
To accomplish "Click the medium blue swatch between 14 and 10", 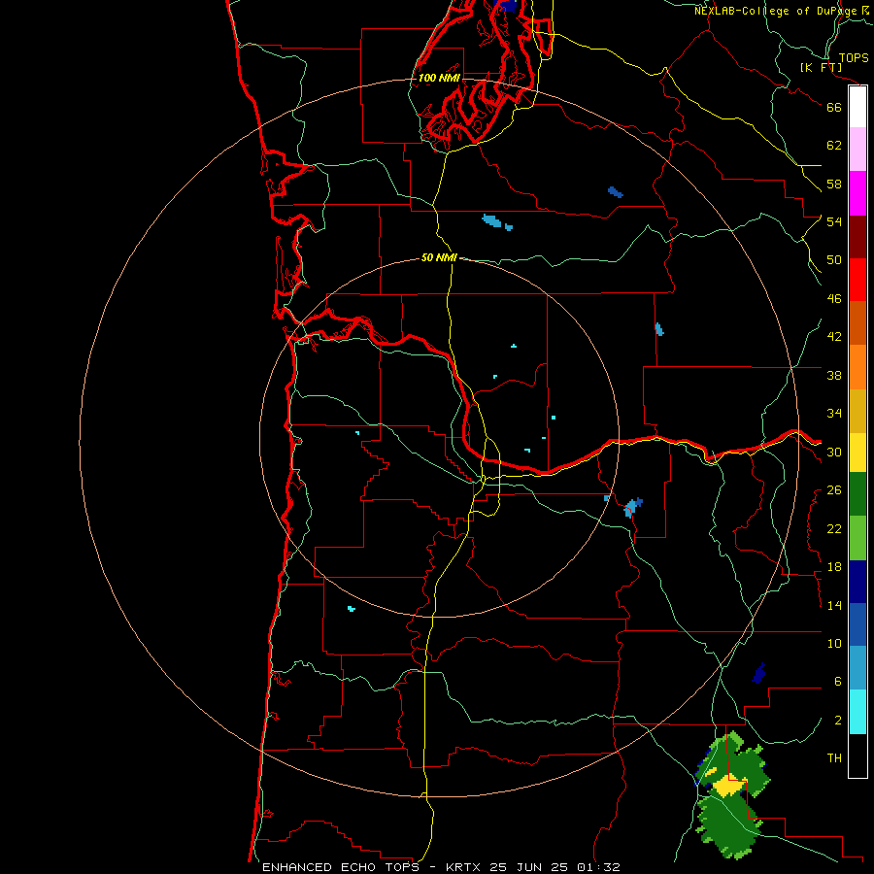I will point(857,624).
